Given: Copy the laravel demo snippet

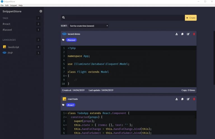Looking at the screenshot, I should click(x=182, y=34).
